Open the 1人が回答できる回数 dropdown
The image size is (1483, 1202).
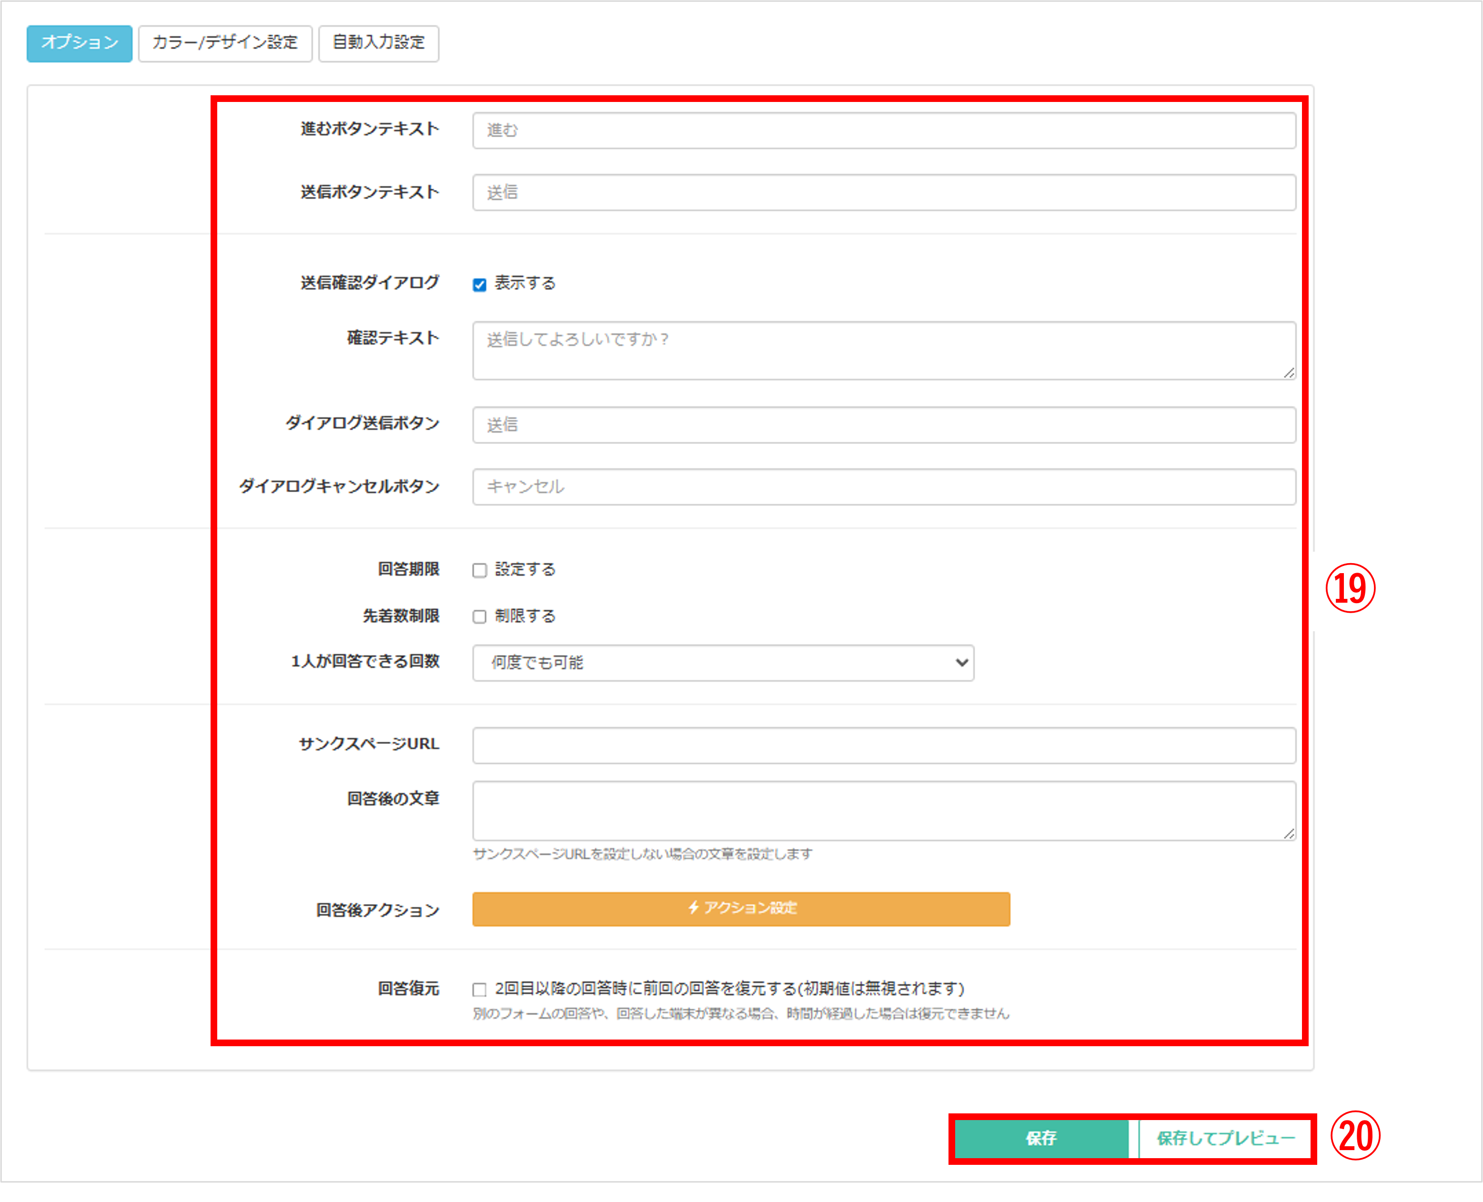point(723,663)
